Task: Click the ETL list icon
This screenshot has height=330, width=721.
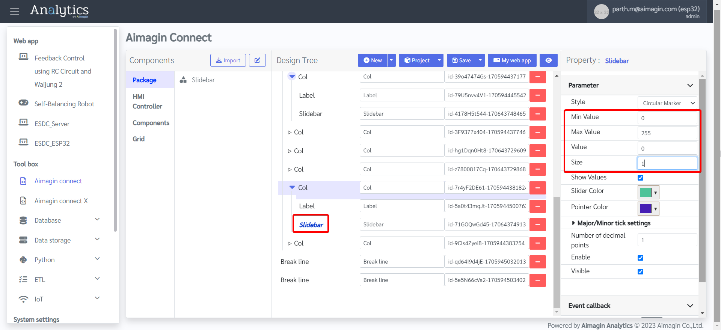Action: [x=23, y=279]
